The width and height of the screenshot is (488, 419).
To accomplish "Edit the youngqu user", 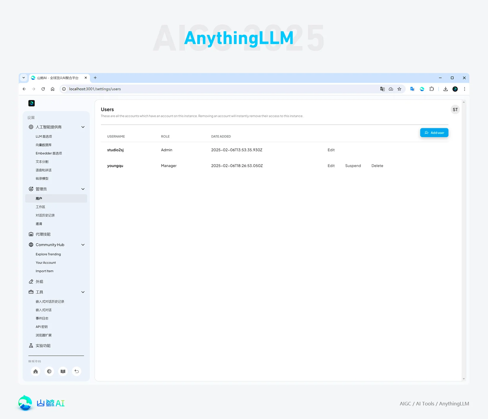I will click(331, 166).
